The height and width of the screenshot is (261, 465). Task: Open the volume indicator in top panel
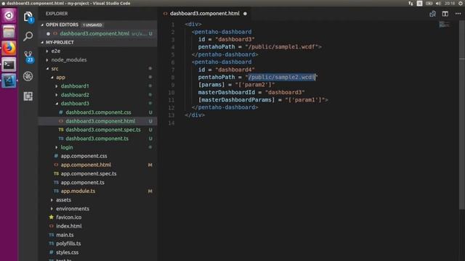(x=438, y=3)
